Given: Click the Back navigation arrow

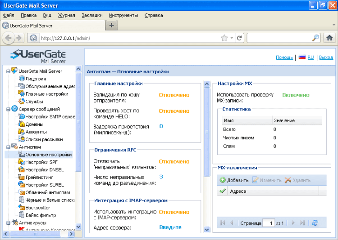Looking at the screenshot, I should pyautogui.click(x=9, y=38).
